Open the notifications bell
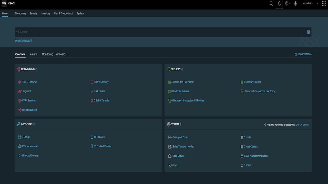This screenshot has height=184, width=328. click(x=279, y=4)
